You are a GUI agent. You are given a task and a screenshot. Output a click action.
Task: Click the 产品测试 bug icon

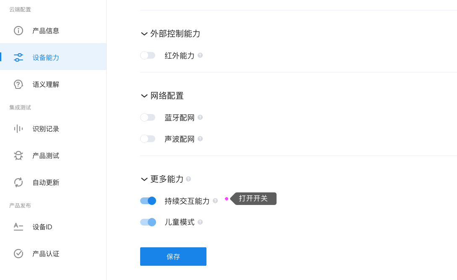tap(18, 156)
